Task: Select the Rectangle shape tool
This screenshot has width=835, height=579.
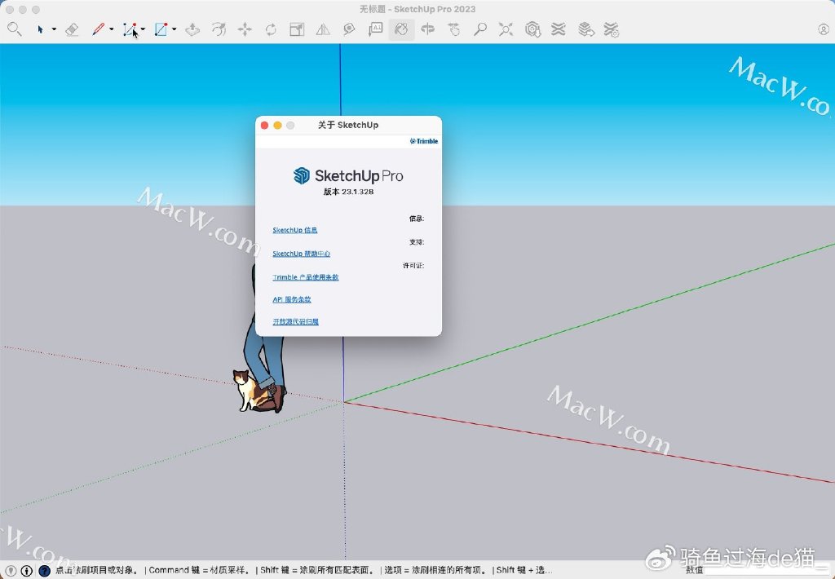Action: pyautogui.click(x=161, y=29)
